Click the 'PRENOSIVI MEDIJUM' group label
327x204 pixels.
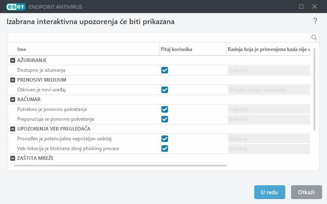(x=42, y=80)
